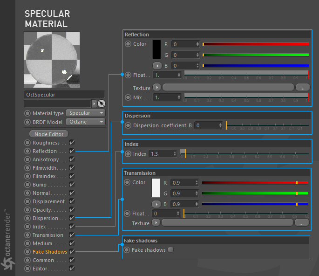Click the OctSpecular material name field
The image size is (319, 276).
coord(64,95)
